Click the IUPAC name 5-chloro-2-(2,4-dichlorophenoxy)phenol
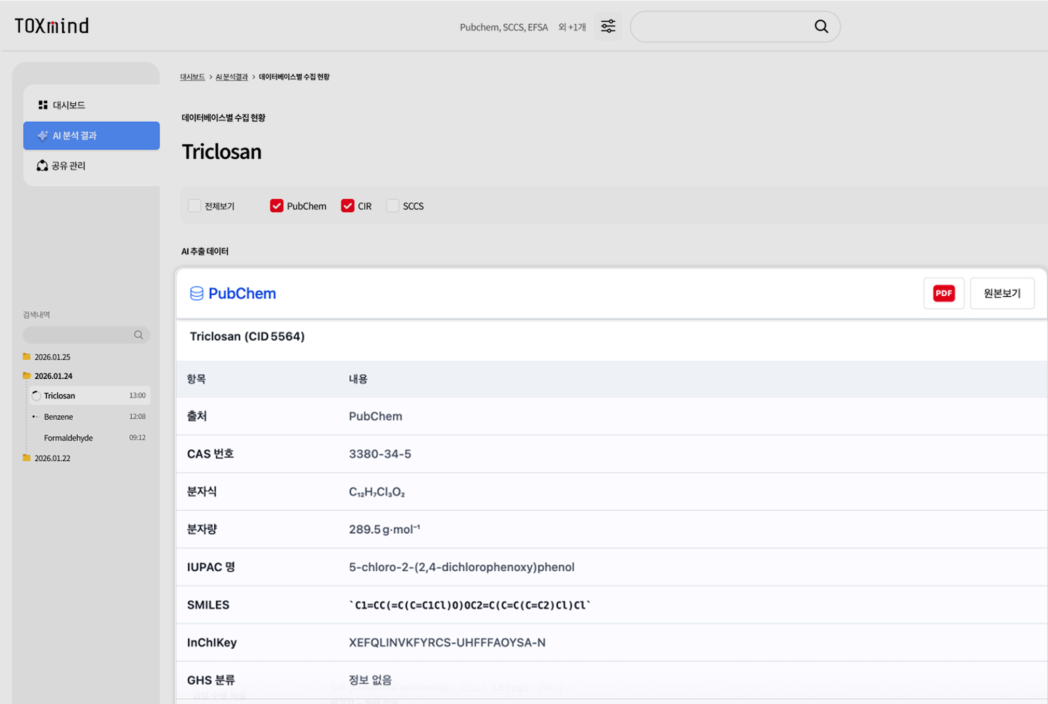 [462, 567]
